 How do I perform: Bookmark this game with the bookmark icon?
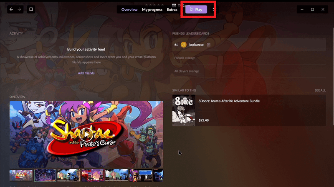point(31,9)
